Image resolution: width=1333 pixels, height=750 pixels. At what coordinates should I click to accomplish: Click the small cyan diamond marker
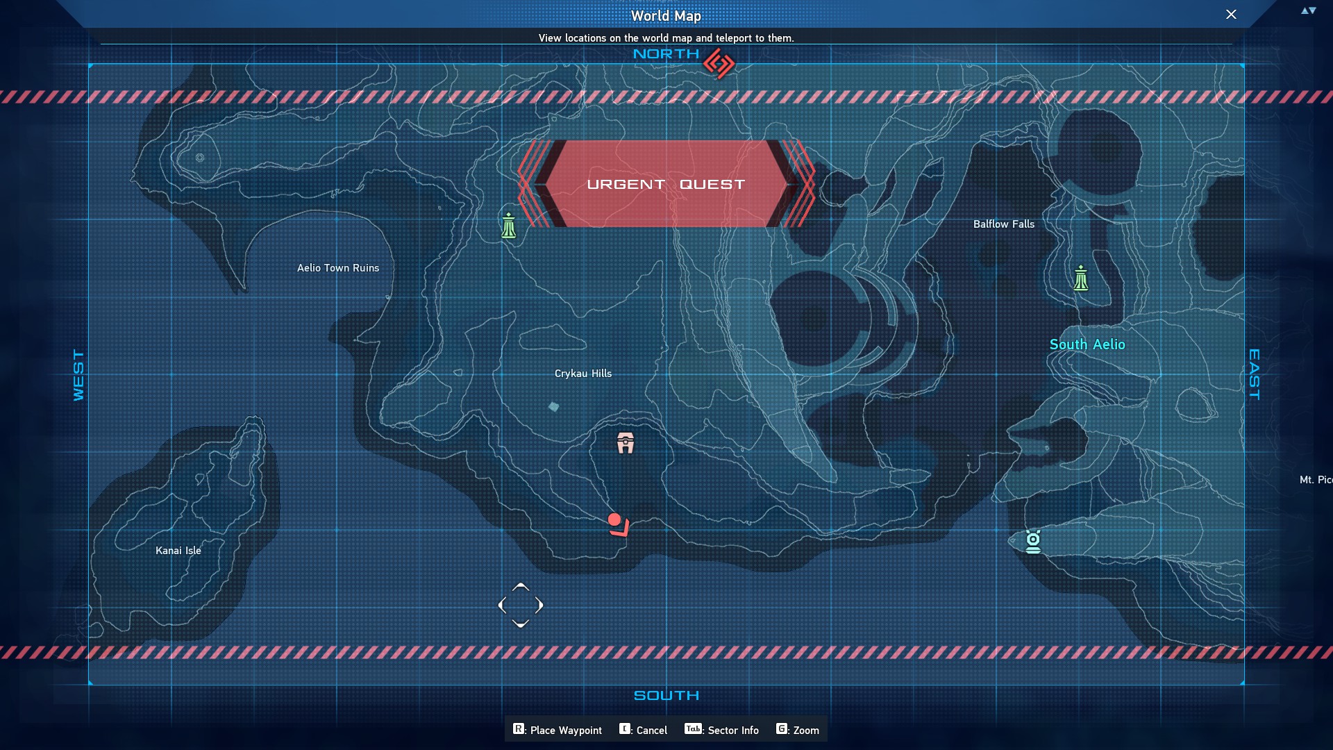pos(553,407)
